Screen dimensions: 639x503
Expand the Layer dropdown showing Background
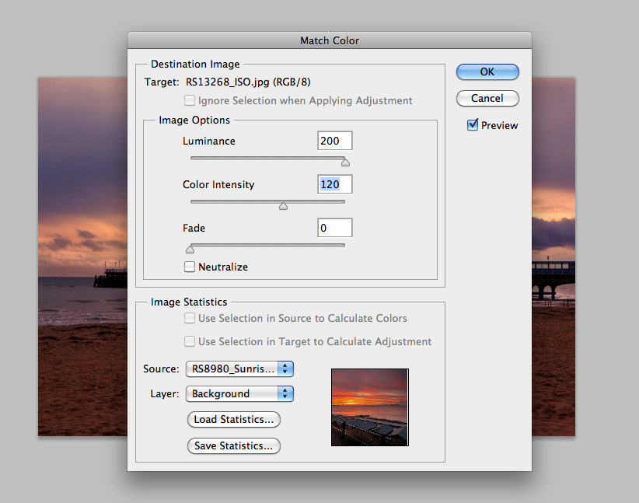(239, 393)
